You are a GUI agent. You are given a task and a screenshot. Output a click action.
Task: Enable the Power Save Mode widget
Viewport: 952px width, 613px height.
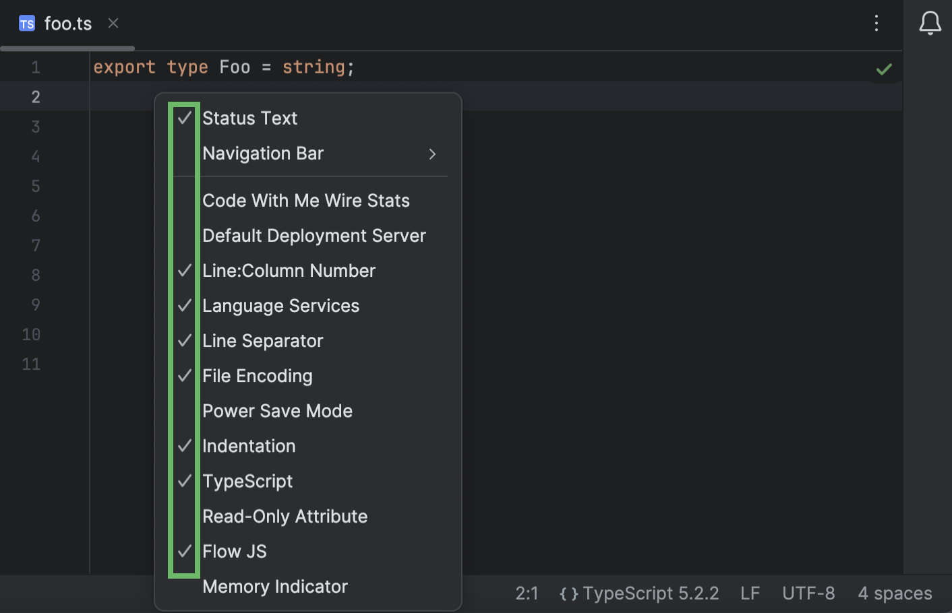pyautogui.click(x=277, y=410)
